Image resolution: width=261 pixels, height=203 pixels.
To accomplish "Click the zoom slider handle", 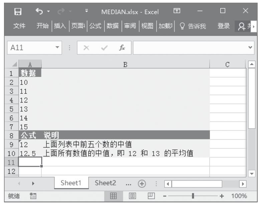I will [193, 196].
